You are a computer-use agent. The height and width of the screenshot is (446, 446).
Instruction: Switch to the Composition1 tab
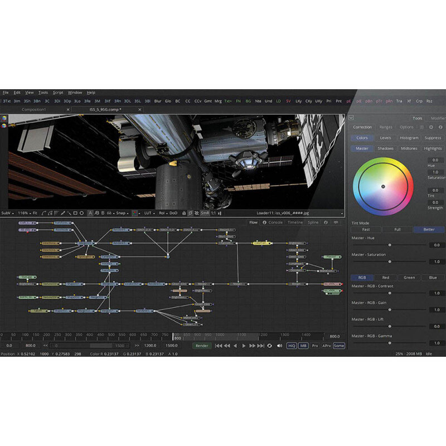[x=33, y=109]
